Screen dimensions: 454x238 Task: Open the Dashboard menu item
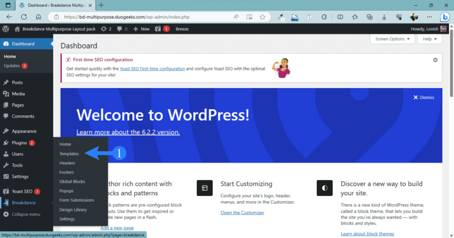26,44
